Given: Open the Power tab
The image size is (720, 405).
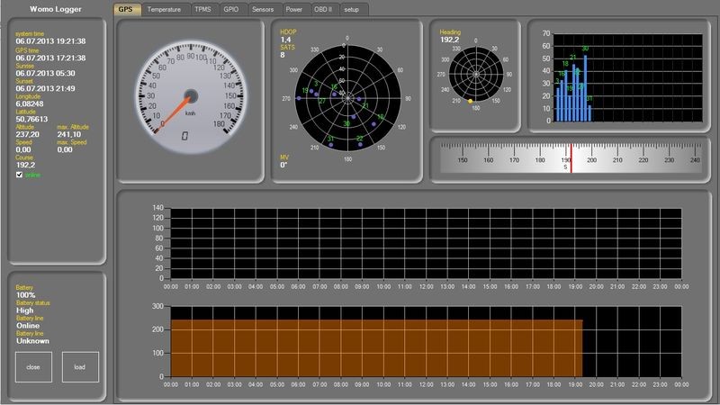Looking at the screenshot, I should (294, 9).
